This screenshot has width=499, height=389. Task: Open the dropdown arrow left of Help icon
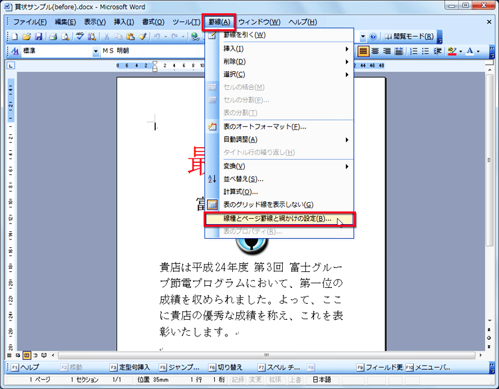pos(363,37)
